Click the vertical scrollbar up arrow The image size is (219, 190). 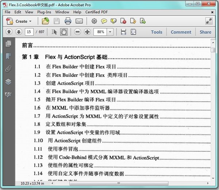click(213, 43)
